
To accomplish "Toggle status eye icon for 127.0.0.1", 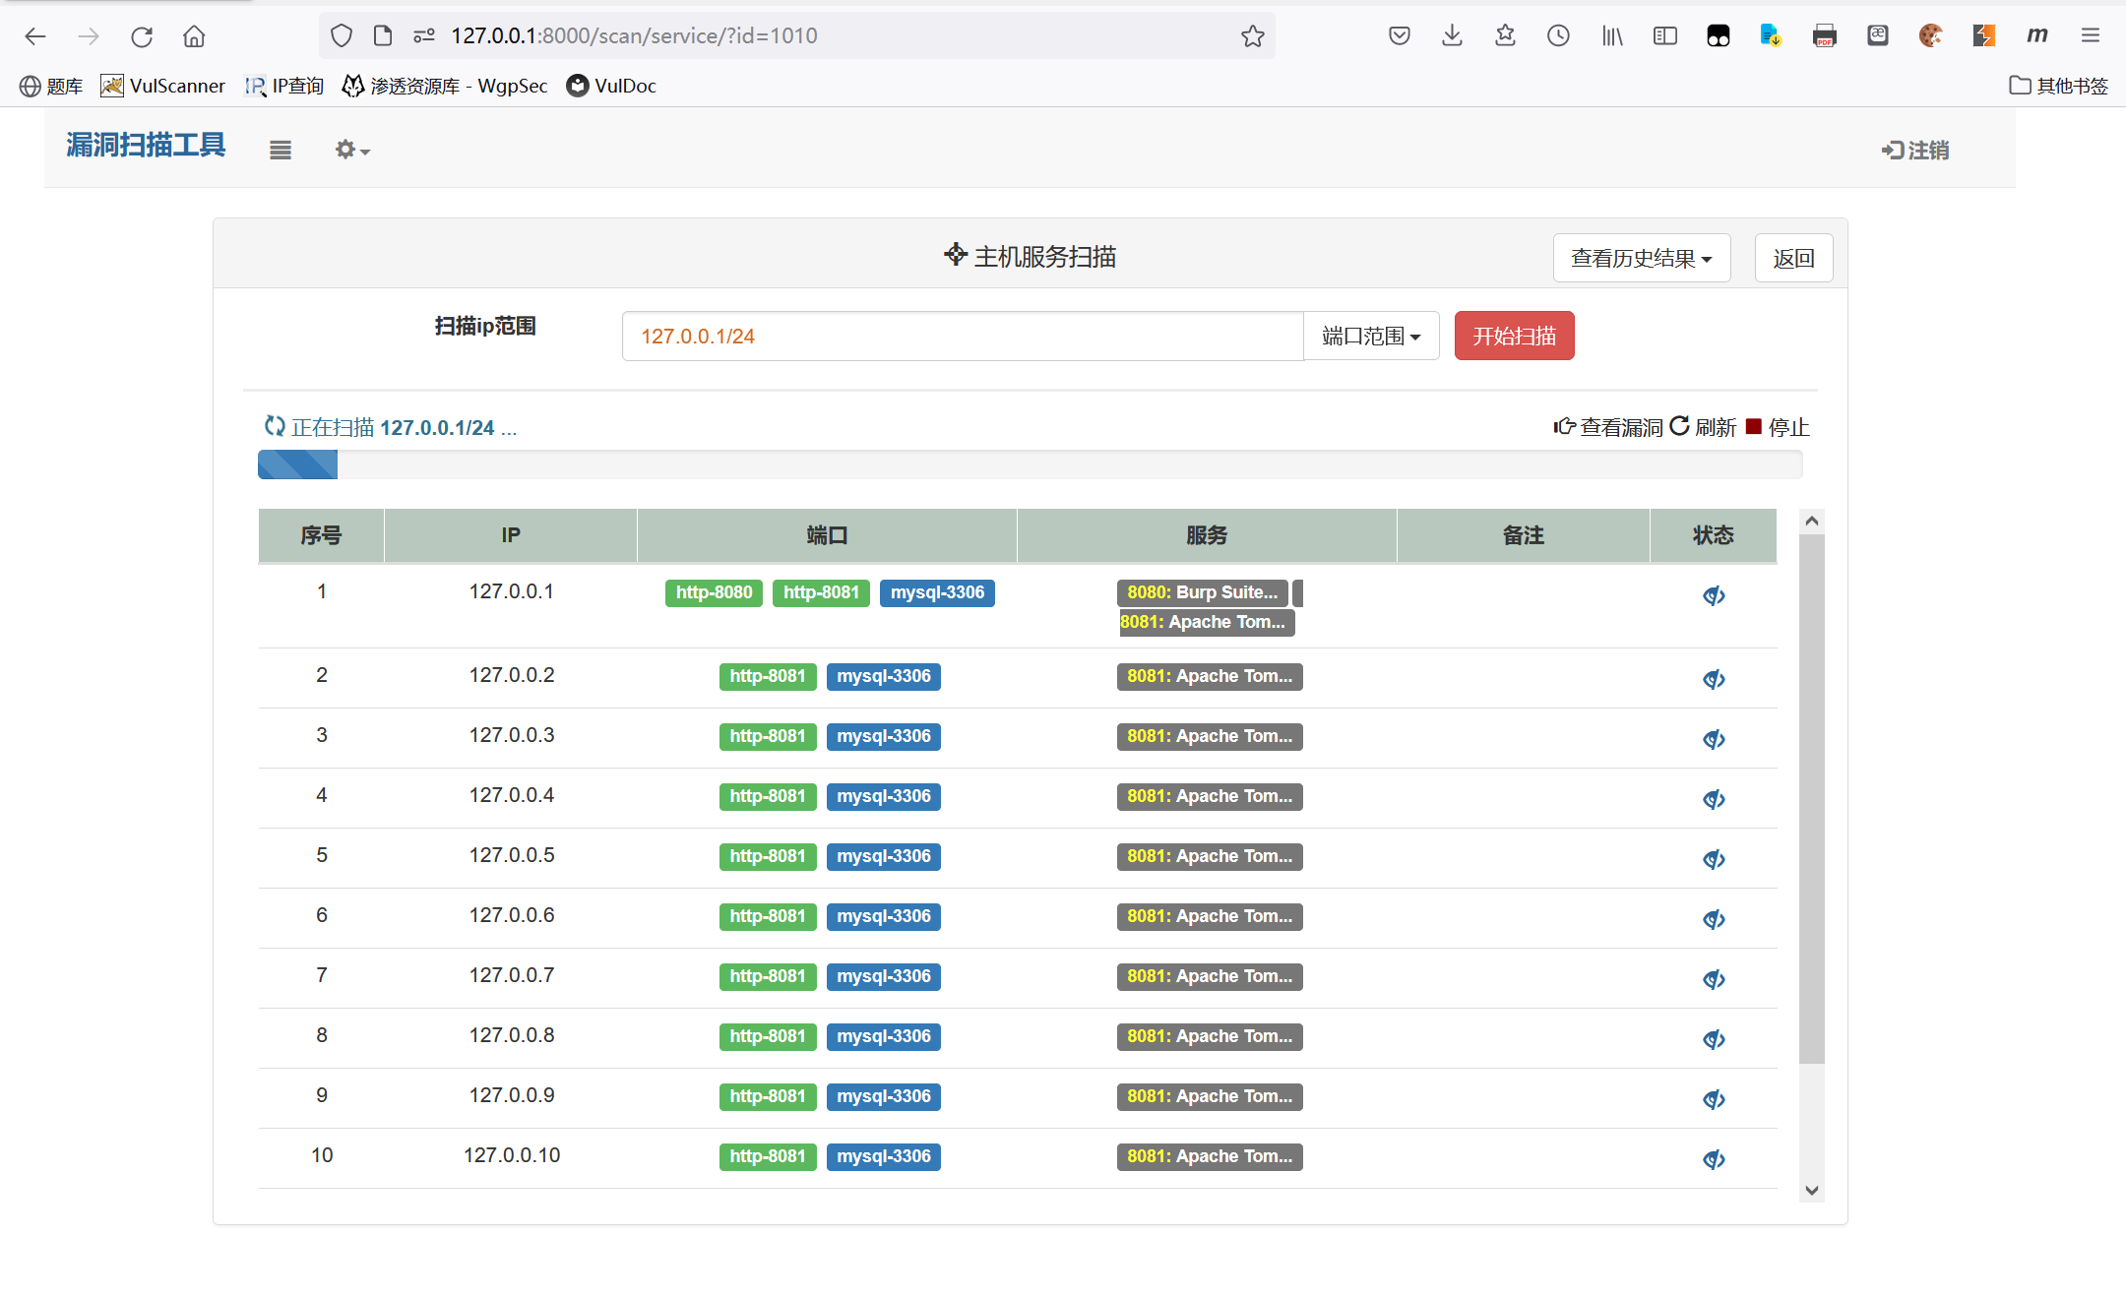I will 1714,596.
